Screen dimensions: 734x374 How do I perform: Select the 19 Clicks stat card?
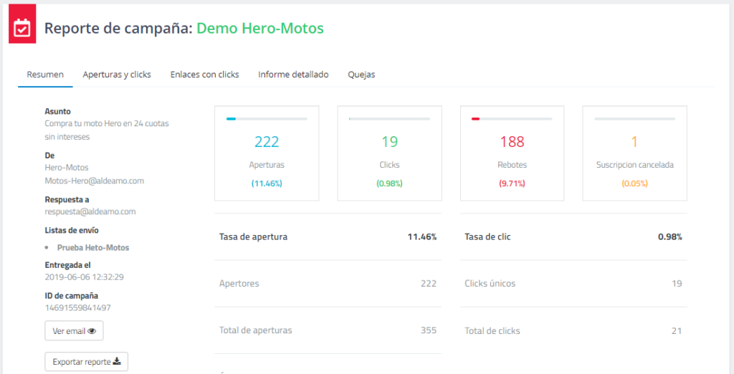tap(389, 154)
